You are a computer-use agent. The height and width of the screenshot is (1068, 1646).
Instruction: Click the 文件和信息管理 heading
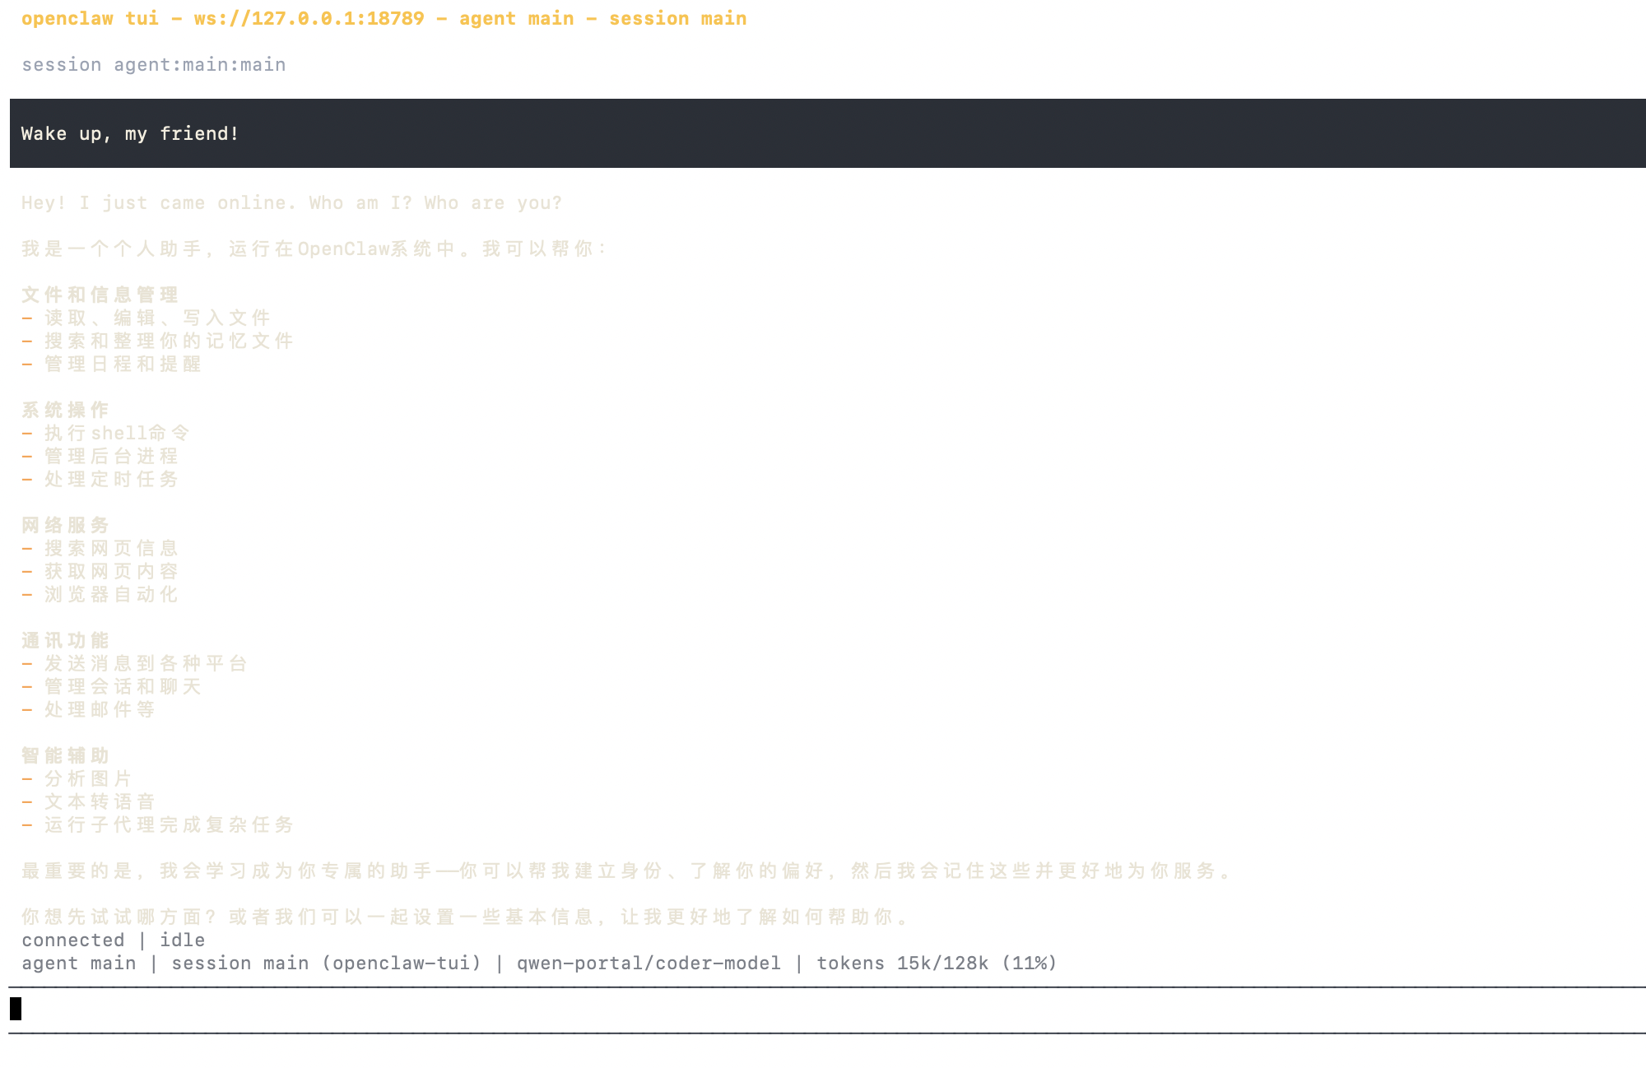tap(100, 295)
